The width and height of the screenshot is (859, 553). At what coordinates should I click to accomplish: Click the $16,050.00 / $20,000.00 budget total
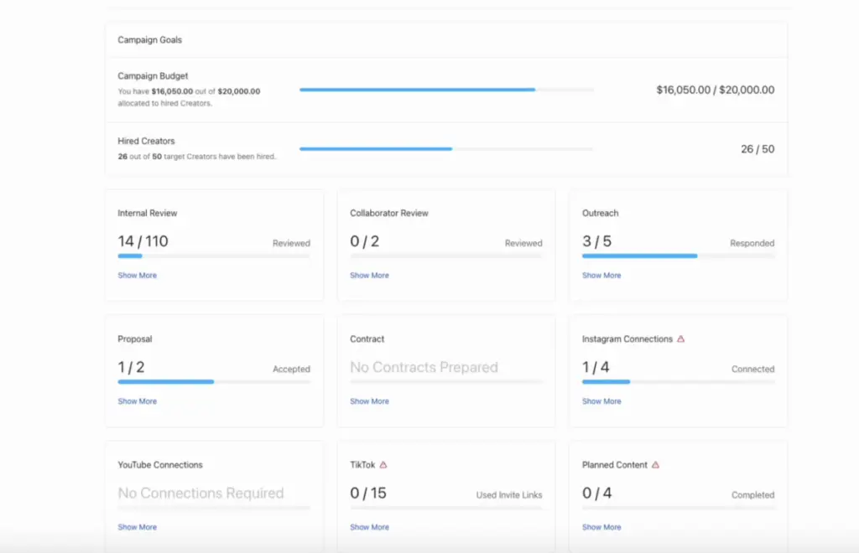pyautogui.click(x=715, y=90)
